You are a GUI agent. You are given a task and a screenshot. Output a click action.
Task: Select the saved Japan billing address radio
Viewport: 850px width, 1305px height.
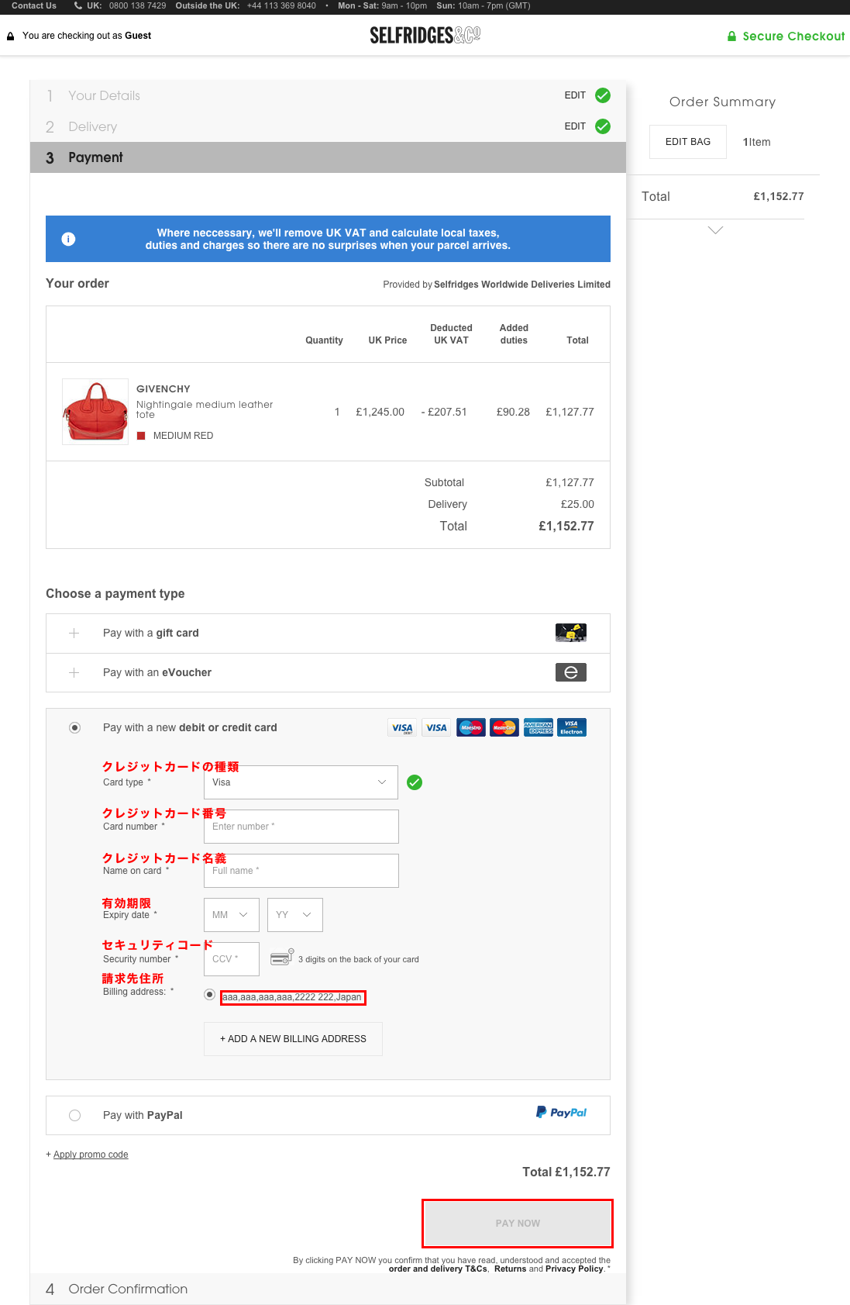pyautogui.click(x=209, y=994)
